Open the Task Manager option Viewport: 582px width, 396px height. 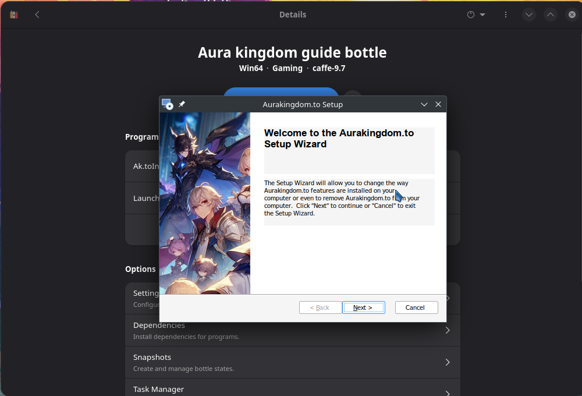(x=293, y=387)
